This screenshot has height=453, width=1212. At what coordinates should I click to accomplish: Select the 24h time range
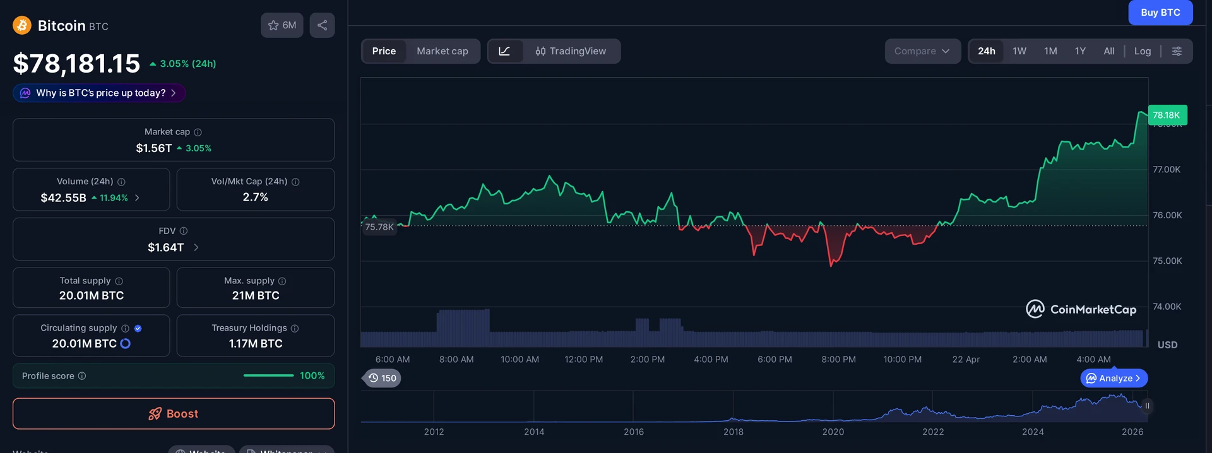tap(986, 51)
